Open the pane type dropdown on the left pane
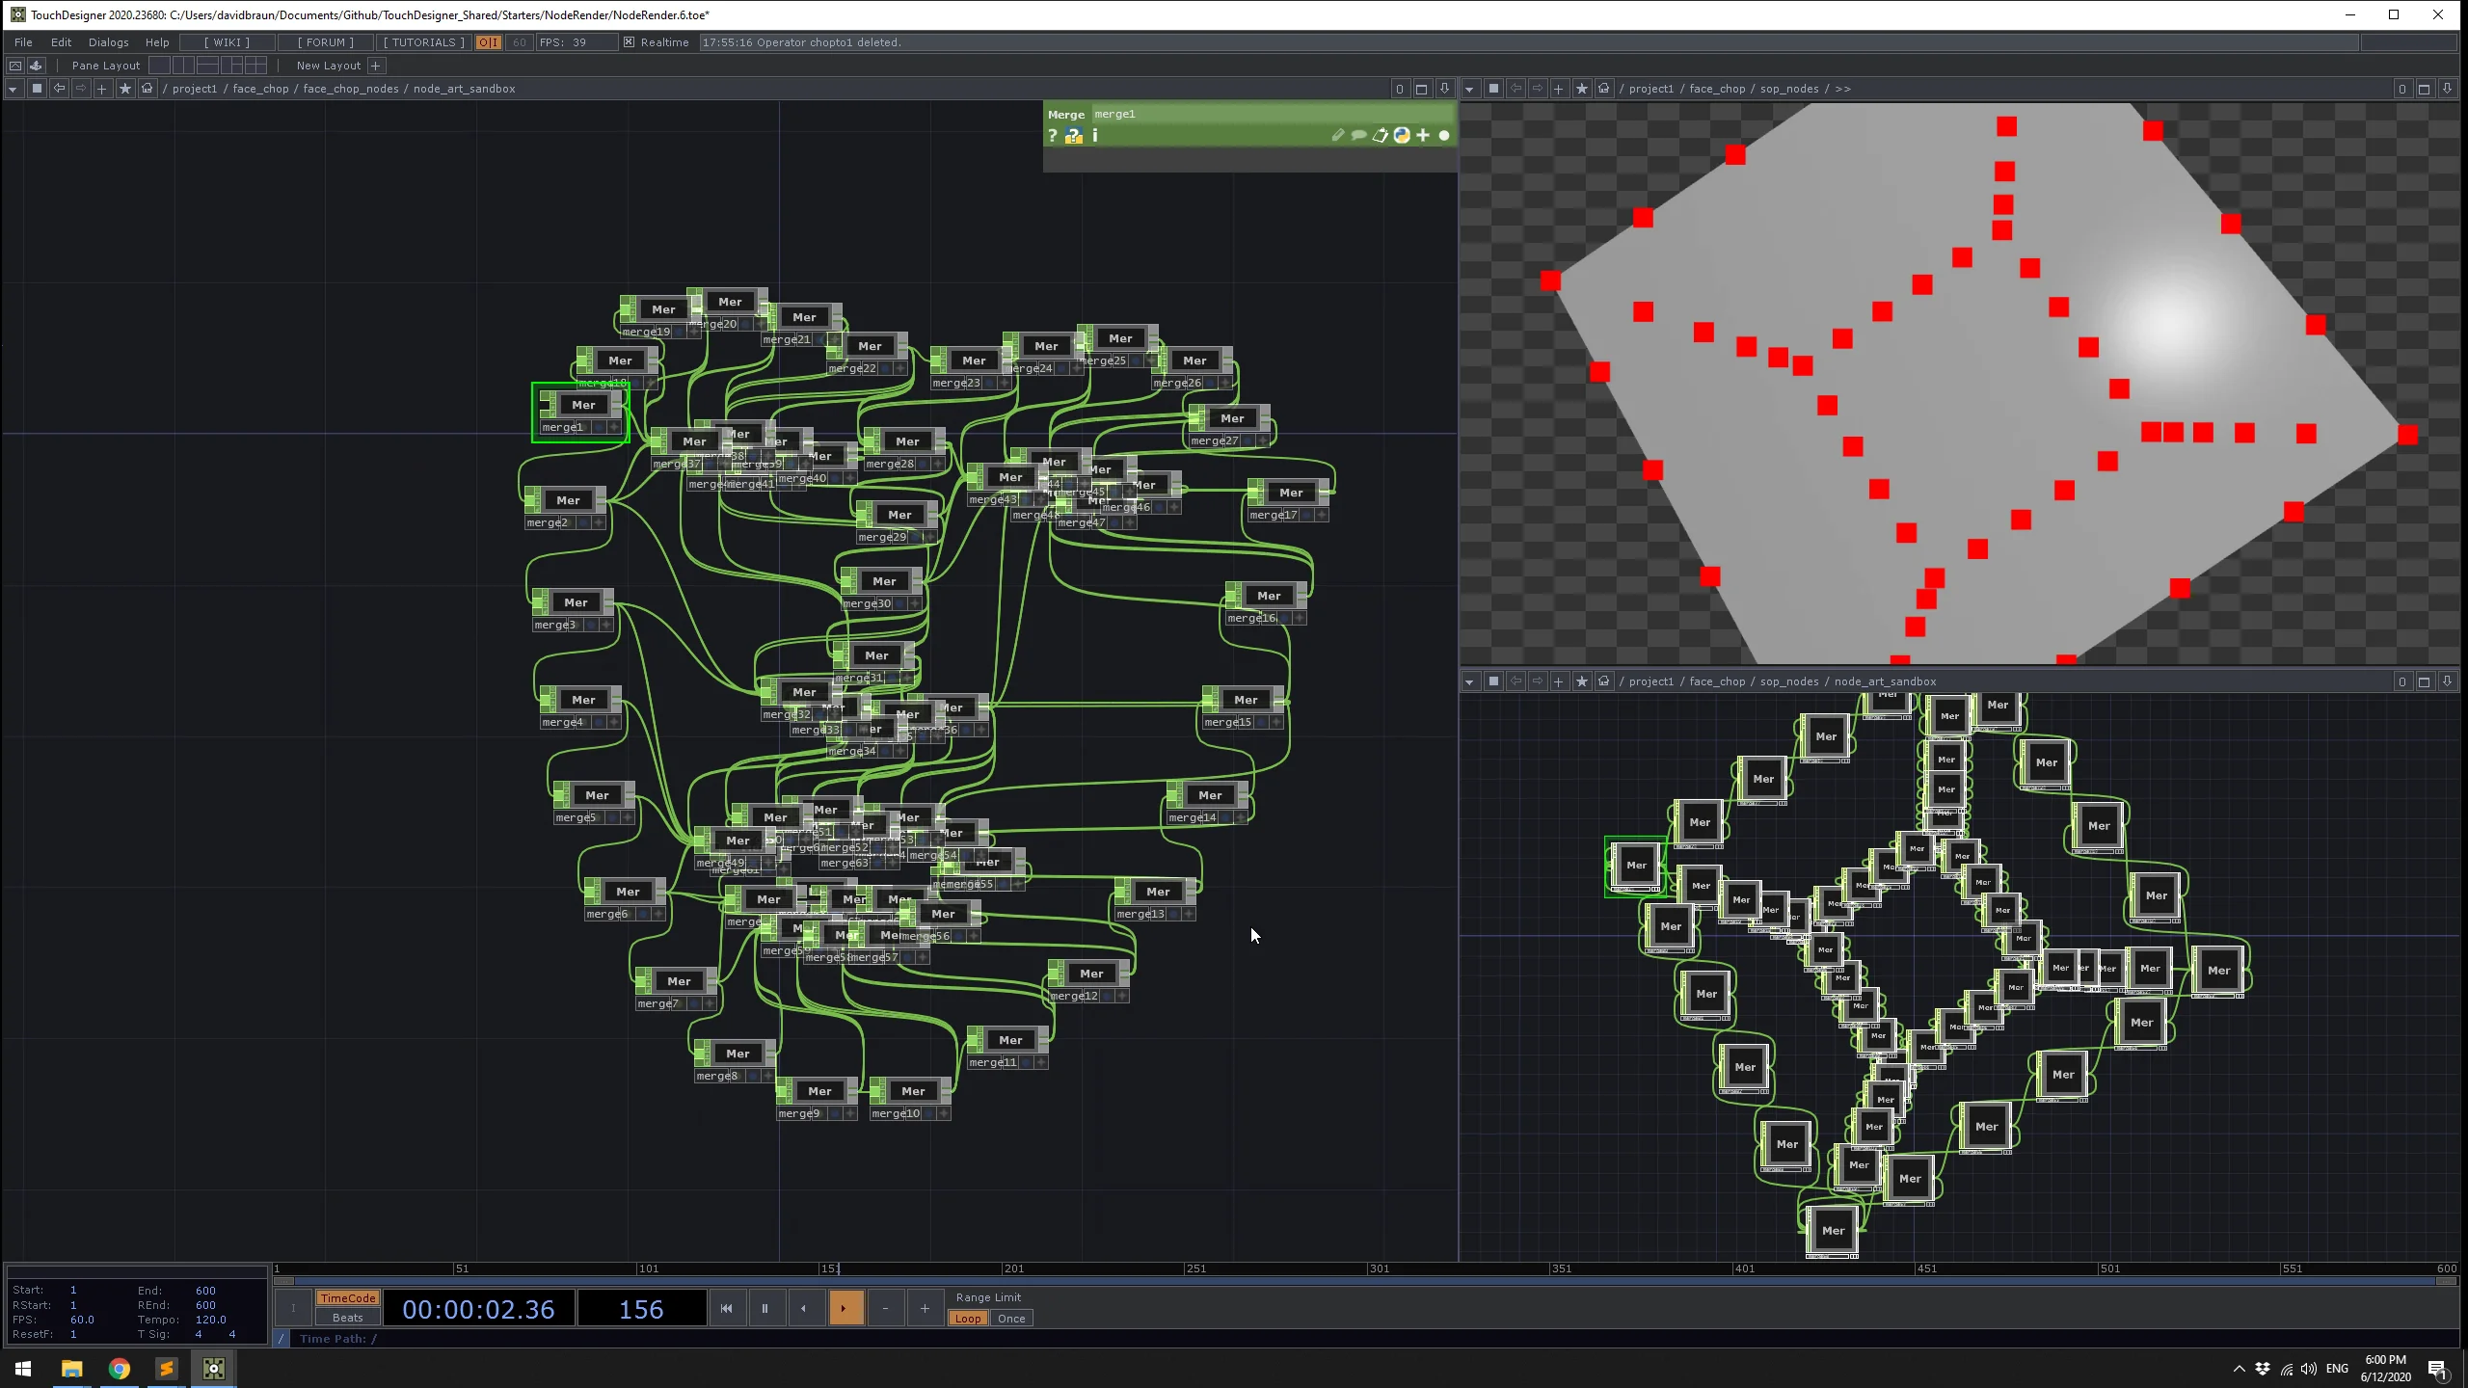2468x1388 pixels. point(13,88)
